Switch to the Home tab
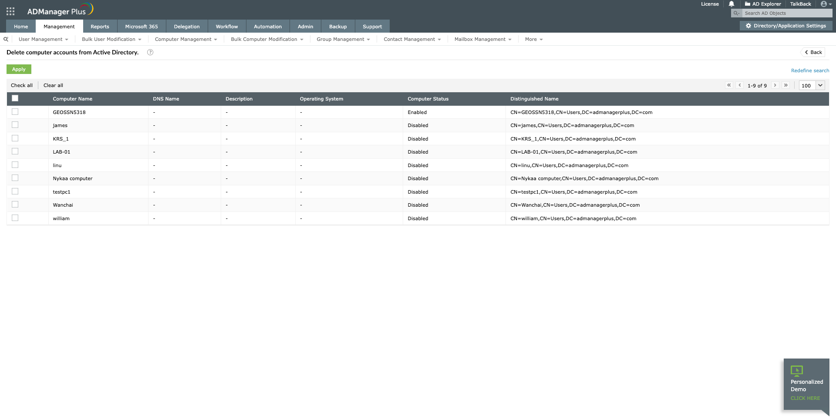The width and height of the screenshot is (836, 419). pos(21,27)
